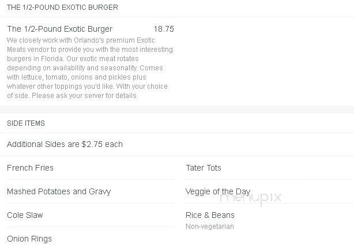
Task: Click the divider bar above Side Items
Action: [x=177, y=110]
